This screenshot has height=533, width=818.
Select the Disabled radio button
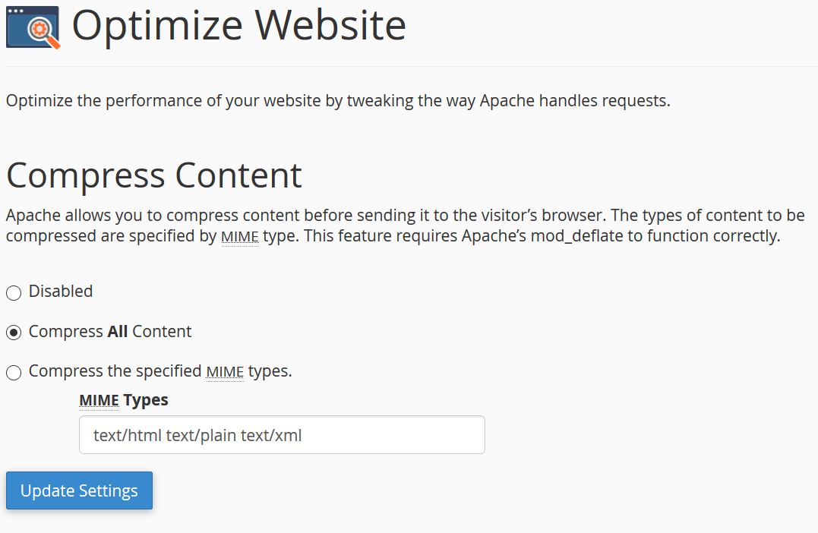point(14,293)
